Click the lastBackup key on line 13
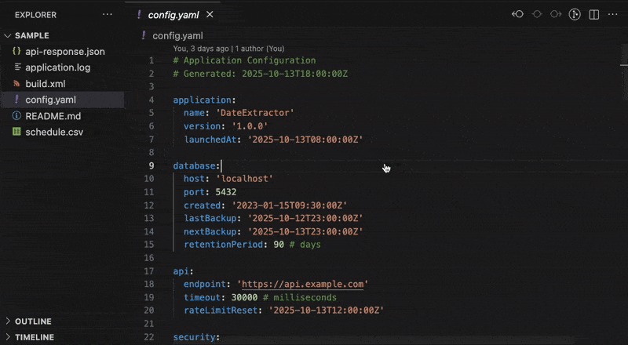 coord(210,218)
